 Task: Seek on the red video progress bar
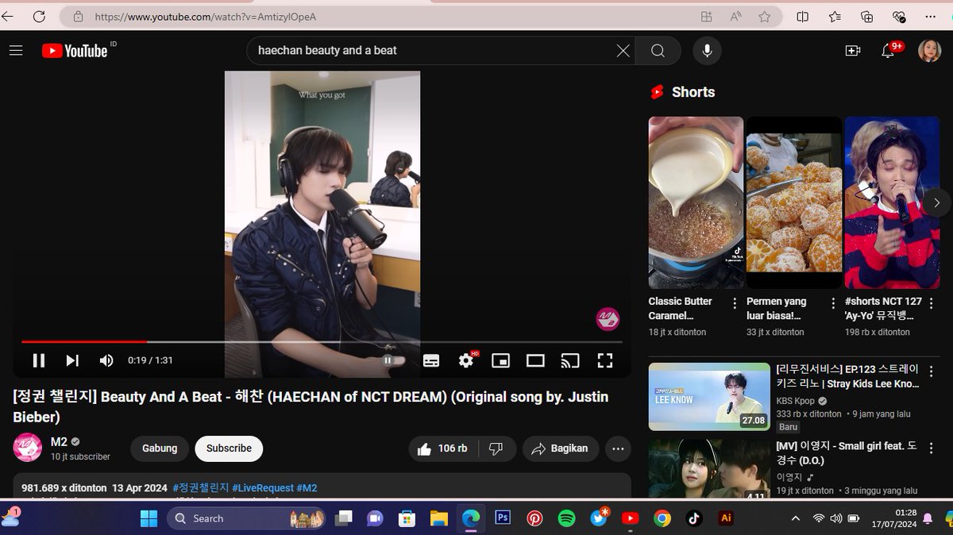coord(322,342)
